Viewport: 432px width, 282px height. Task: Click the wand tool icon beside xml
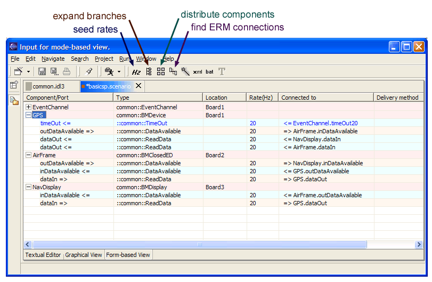pos(185,71)
